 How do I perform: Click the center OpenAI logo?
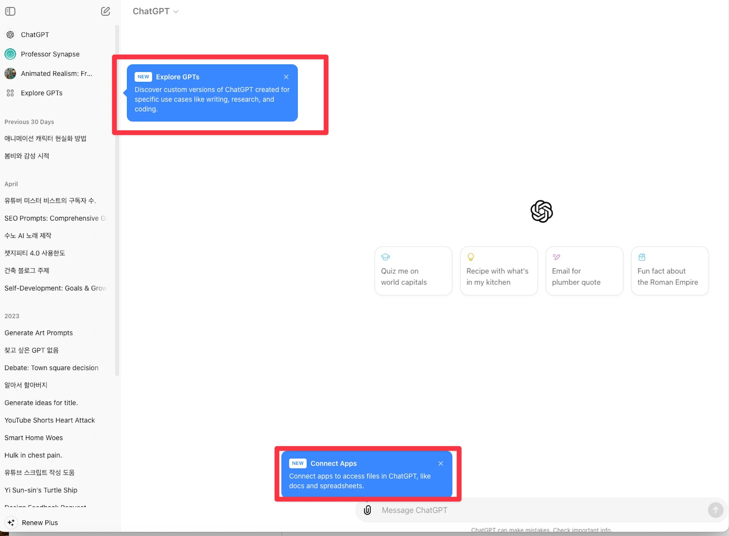(541, 211)
